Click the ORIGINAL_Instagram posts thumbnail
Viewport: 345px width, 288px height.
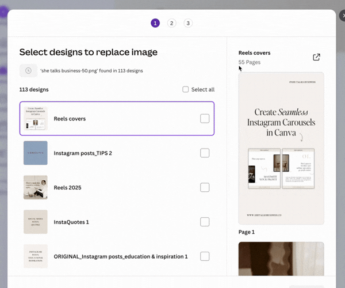[x=36, y=256]
